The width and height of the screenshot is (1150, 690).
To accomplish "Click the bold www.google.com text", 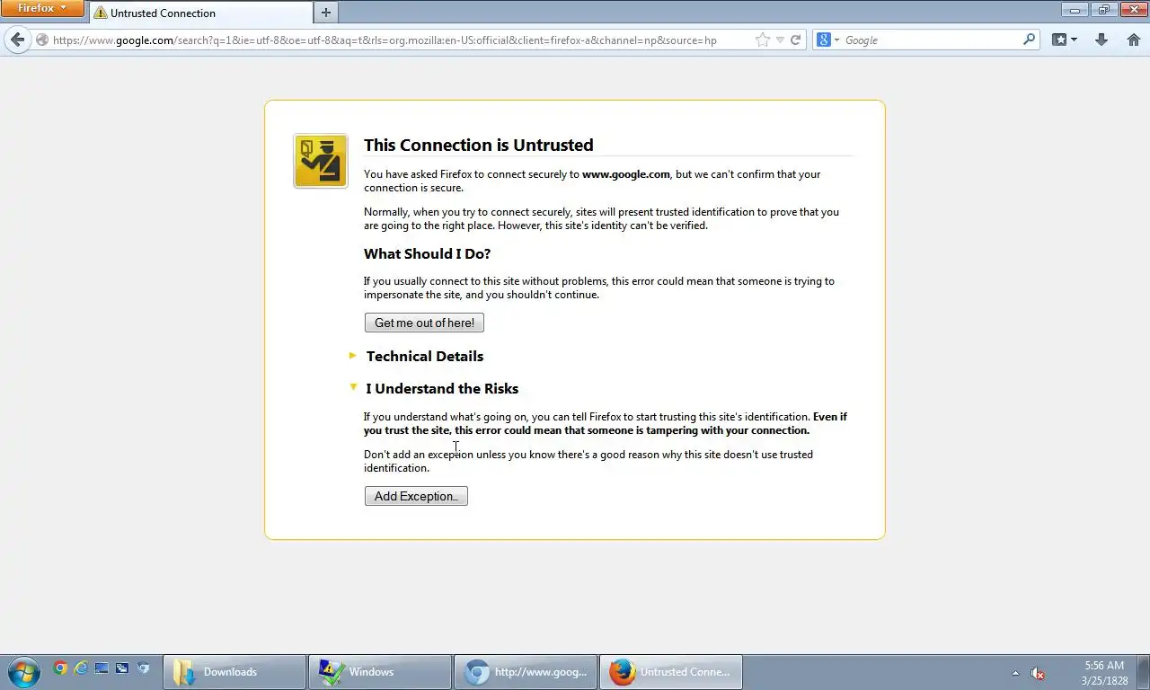I will (626, 174).
